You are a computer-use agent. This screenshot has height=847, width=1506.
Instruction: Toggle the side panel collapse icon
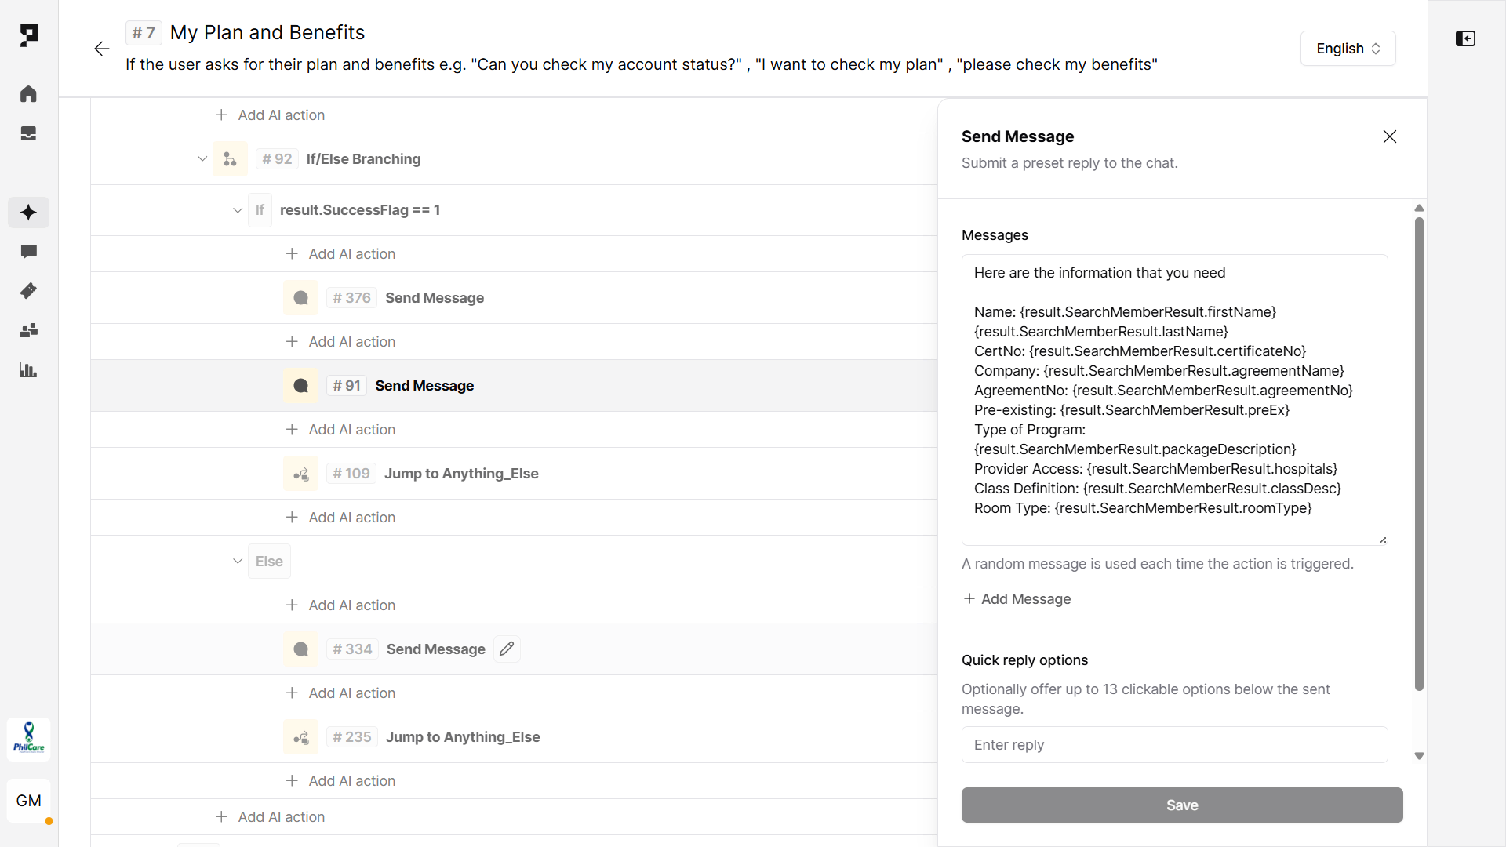(1465, 38)
